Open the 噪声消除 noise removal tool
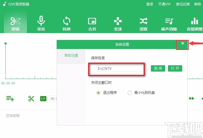Viewport: 203px width, 138px height. (x=169, y=24)
